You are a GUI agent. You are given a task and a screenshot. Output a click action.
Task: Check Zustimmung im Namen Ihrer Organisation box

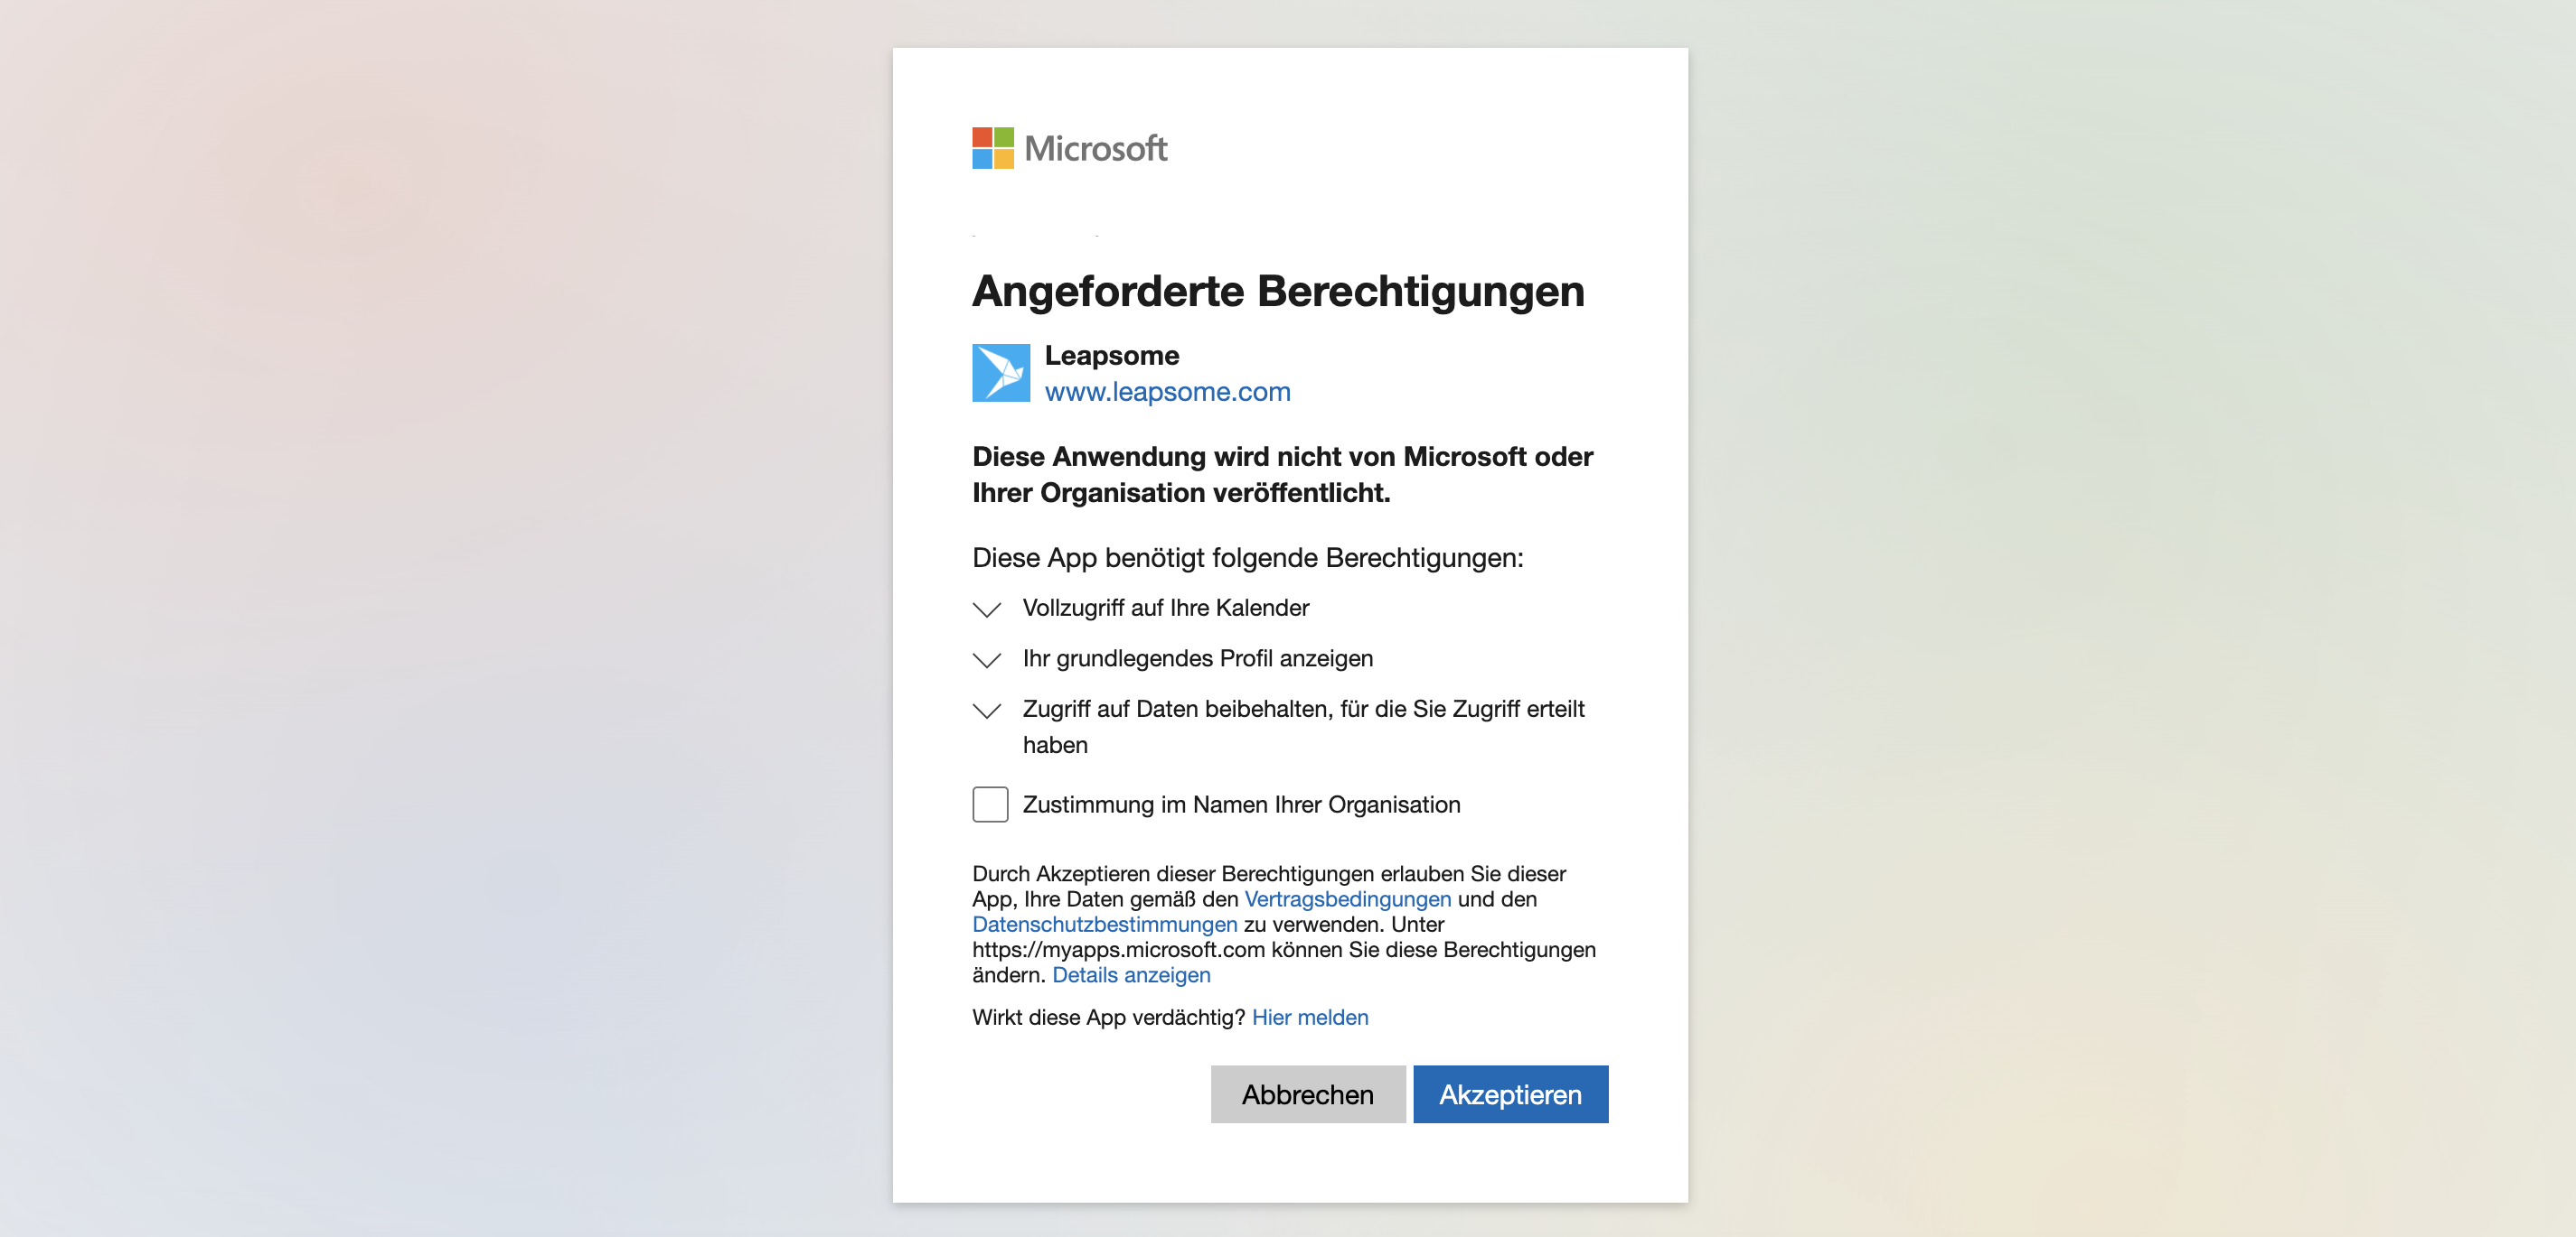pos(989,805)
